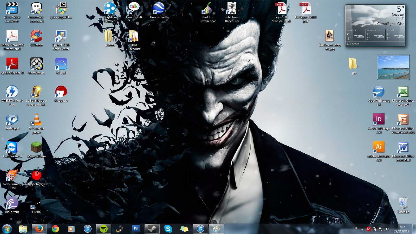This screenshot has width=416, height=234.
Task: Open Adobe Reader XI shortcut
Action: pos(12,66)
